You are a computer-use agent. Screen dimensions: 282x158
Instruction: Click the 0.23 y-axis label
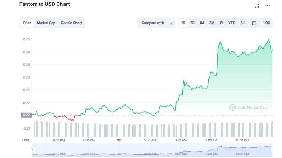tap(26, 77)
